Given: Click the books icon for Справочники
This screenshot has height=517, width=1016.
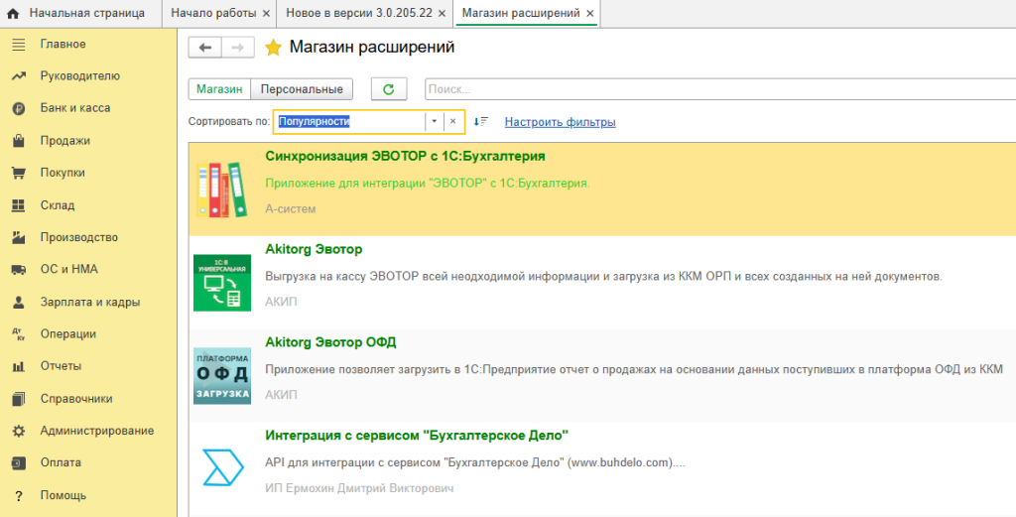Looking at the screenshot, I should point(18,399).
